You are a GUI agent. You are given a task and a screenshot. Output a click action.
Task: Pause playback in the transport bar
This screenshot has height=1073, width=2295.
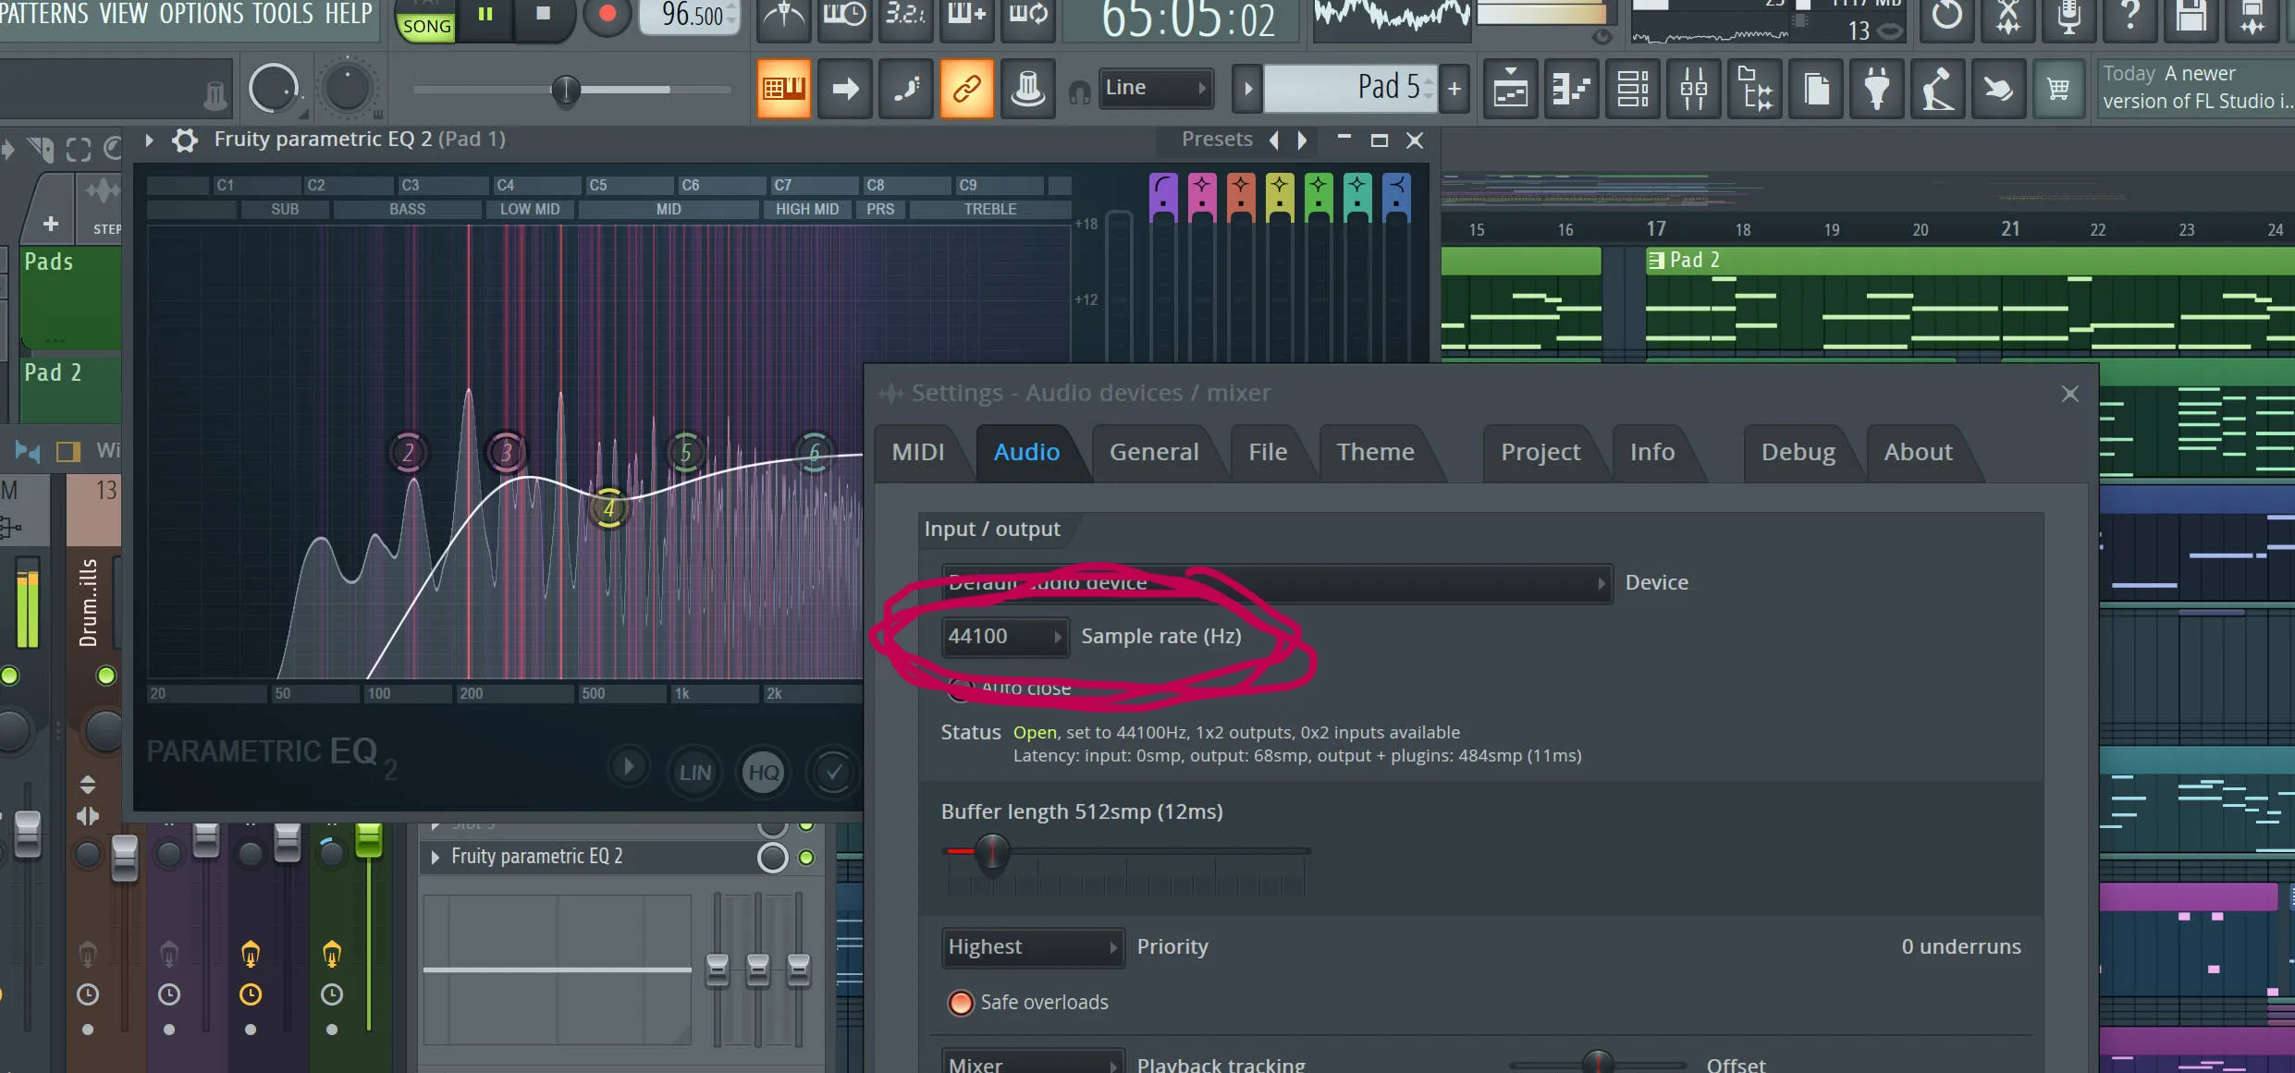coord(485,15)
